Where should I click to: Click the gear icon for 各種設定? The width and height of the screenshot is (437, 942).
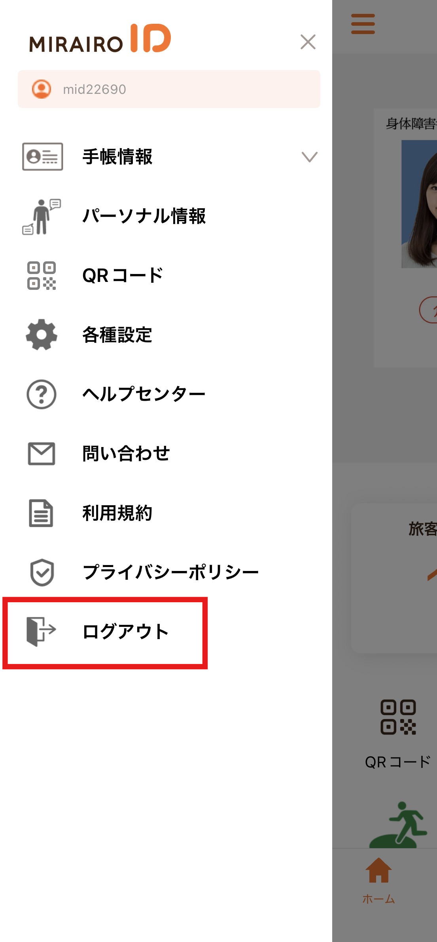(x=42, y=335)
